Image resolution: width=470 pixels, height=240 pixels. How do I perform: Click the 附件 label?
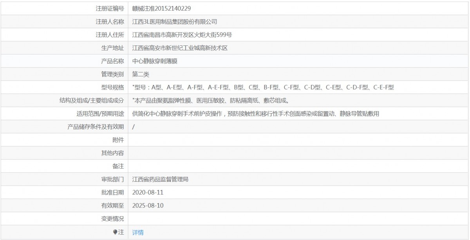point(118,140)
